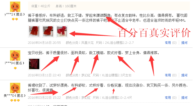Click 提问 on the l***9 review
This screenshot has height=106, width=193.
tap(184, 75)
